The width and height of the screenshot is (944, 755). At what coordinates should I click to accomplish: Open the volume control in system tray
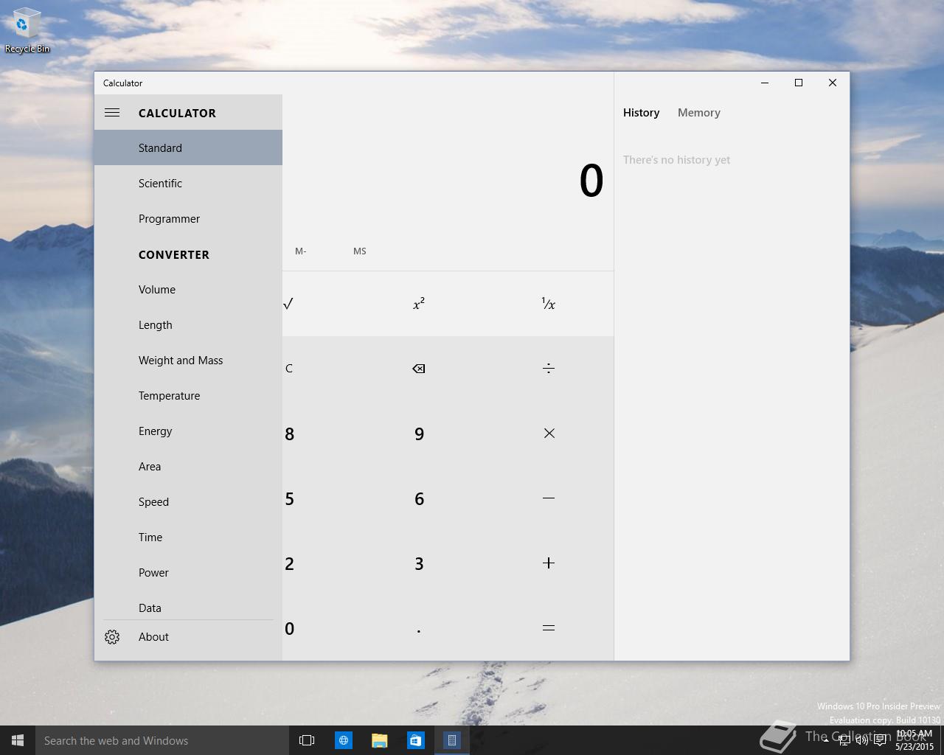coord(861,741)
